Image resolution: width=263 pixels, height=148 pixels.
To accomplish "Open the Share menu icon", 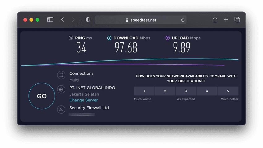I will 215,20.
